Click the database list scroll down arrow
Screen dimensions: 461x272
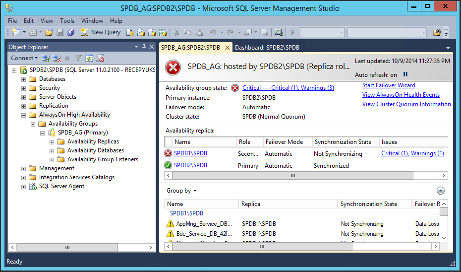coord(444,238)
